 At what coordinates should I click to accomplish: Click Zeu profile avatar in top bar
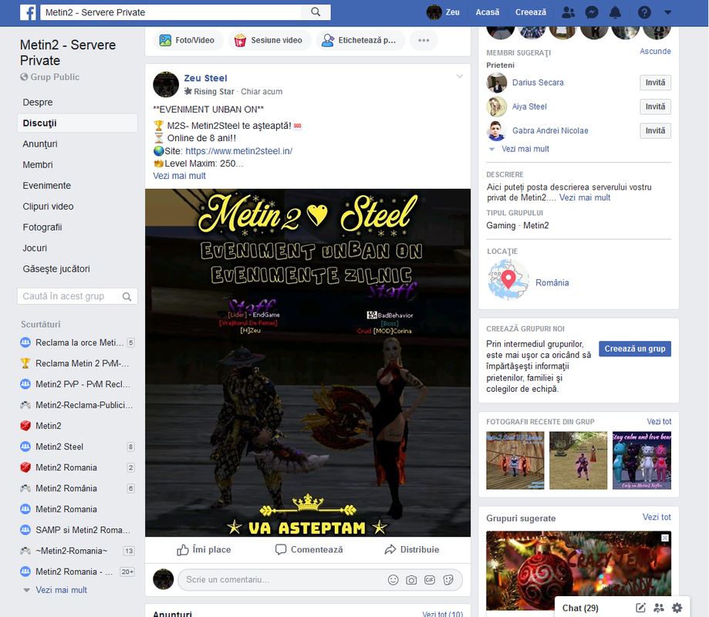(x=434, y=12)
